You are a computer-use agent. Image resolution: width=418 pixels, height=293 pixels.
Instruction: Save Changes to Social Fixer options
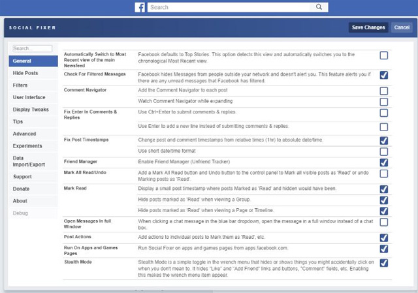[368, 27]
